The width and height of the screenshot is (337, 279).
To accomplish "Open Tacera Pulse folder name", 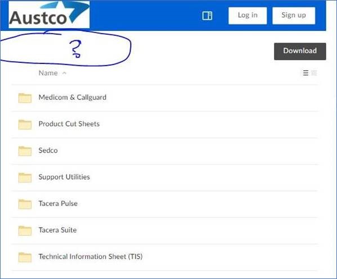I will click(58, 204).
